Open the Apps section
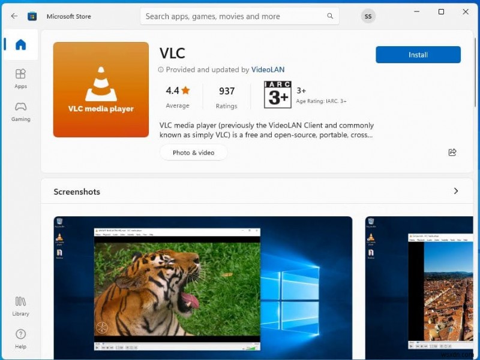Viewport: 480px width, 360px height. [20, 78]
